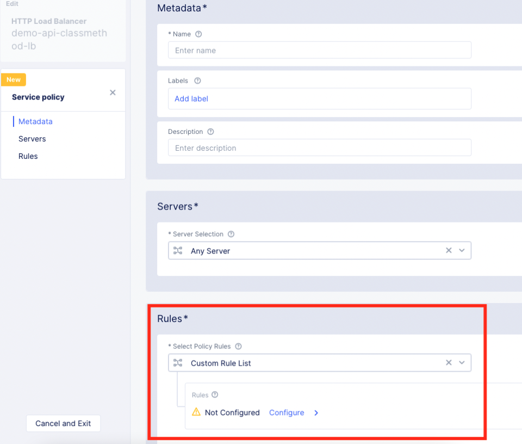Screen dimensions: 522x444
Task: Expand Configure using the chevron arrow
Action: pyautogui.click(x=316, y=413)
